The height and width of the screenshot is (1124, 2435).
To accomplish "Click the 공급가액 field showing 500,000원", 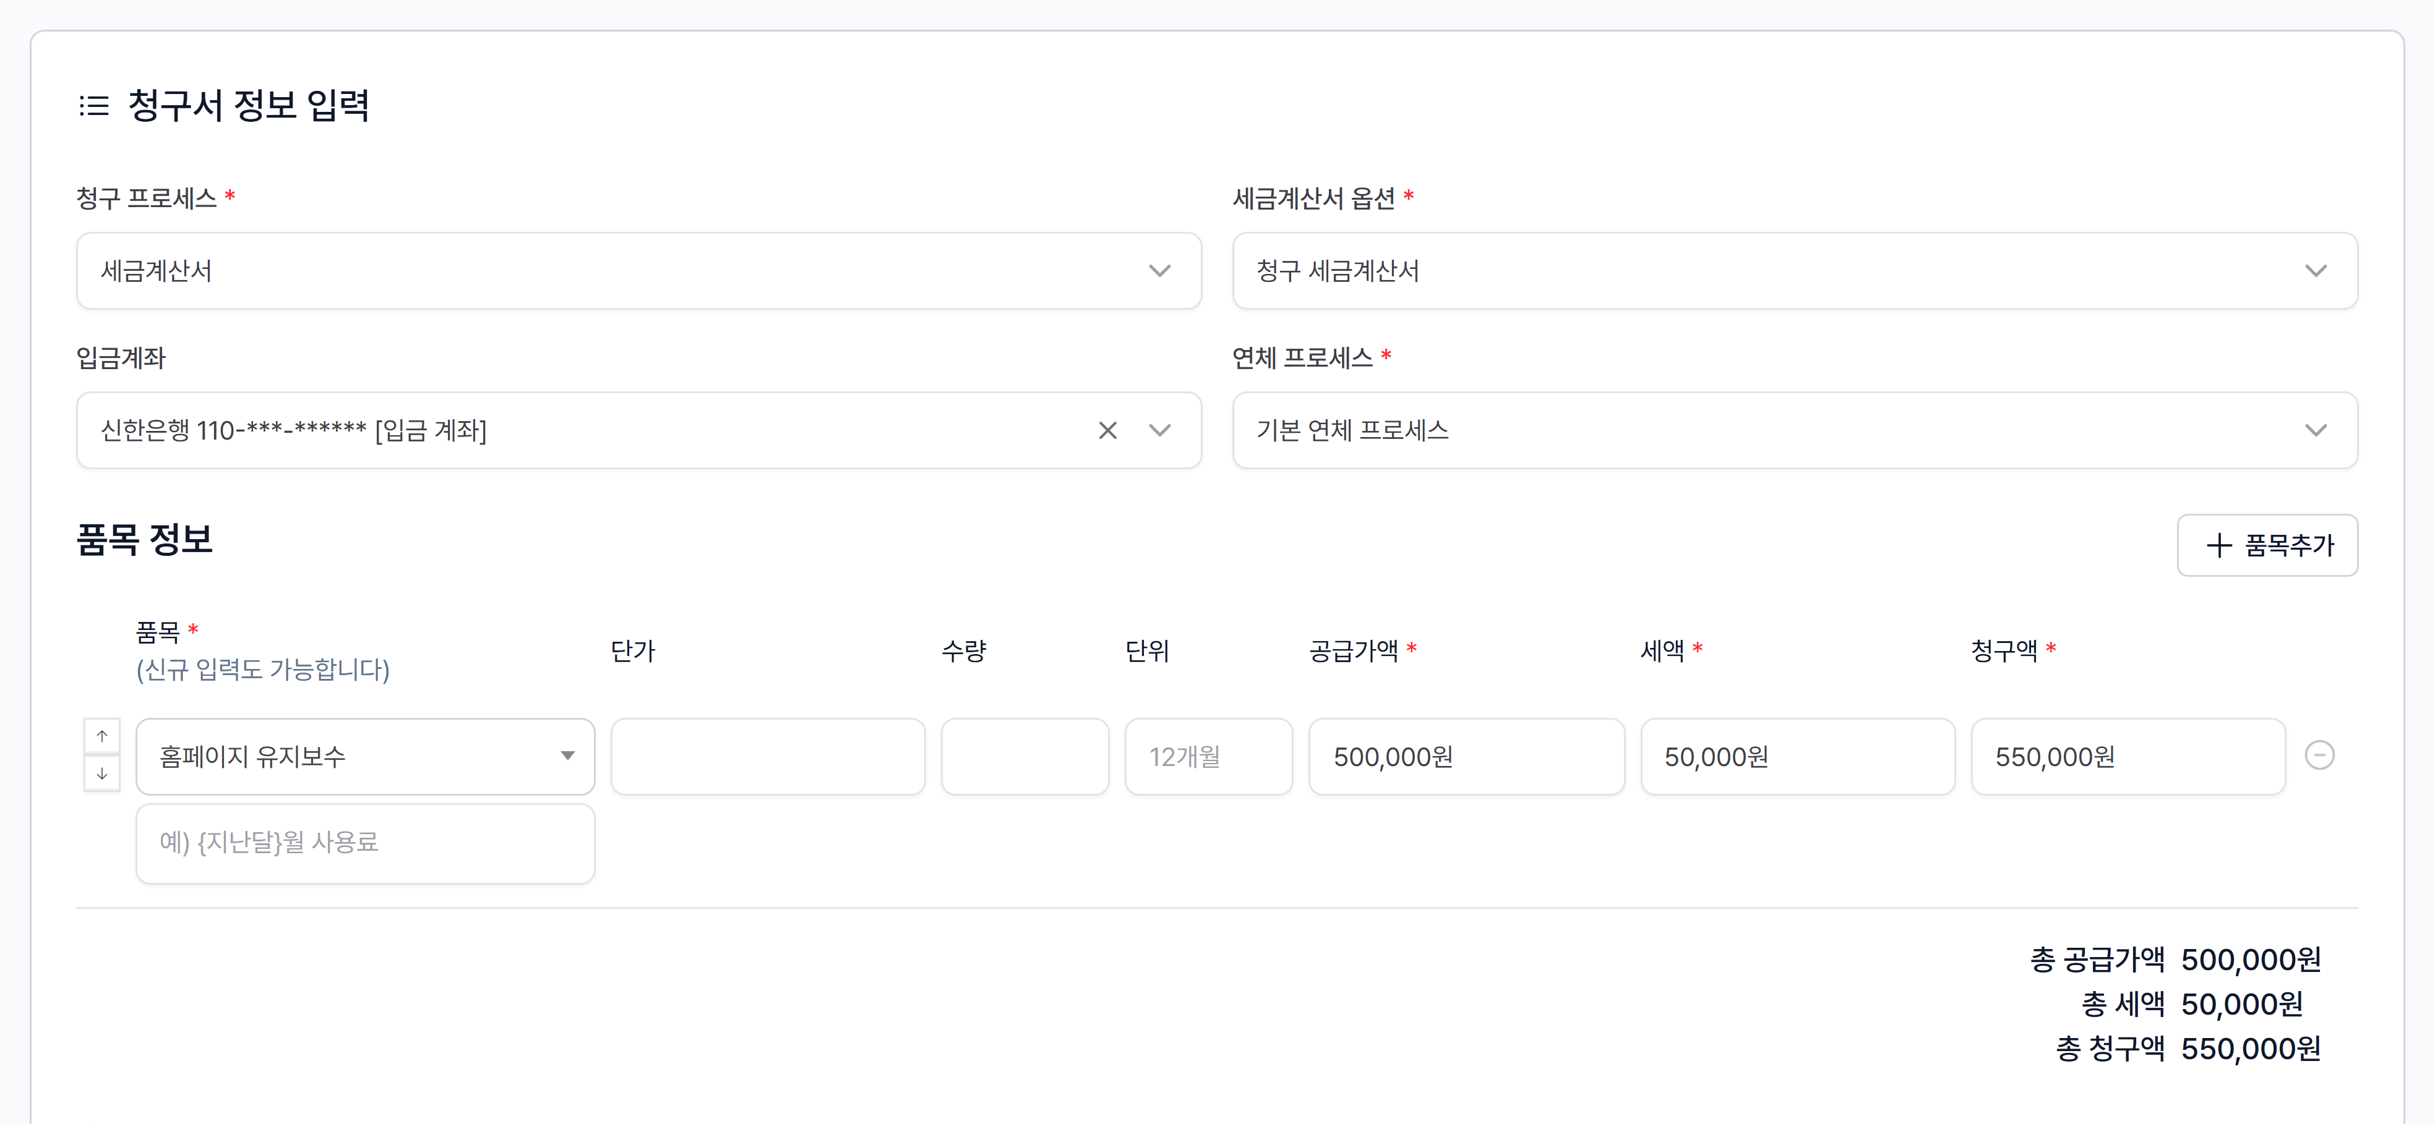I will [1466, 757].
